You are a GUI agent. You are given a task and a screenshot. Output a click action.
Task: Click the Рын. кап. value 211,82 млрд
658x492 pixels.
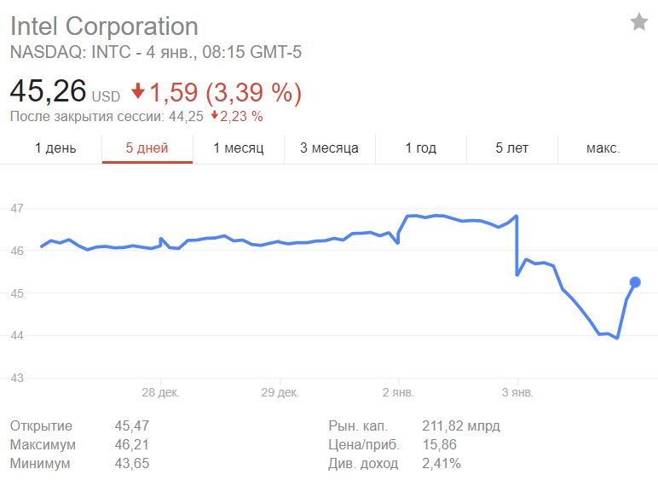[461, 425]
